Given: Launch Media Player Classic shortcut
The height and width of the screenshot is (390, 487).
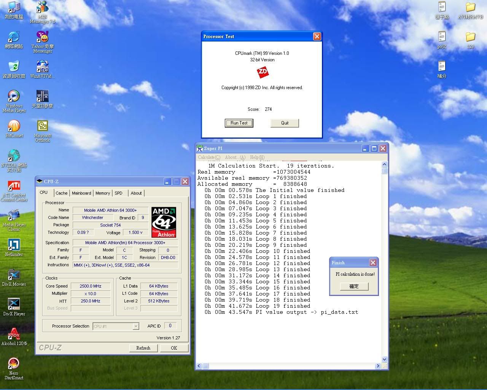Looking at the screenshot, I should (14, 220).
